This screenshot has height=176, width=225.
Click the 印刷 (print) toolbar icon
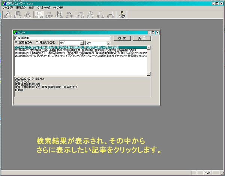[x=28, y=14]
